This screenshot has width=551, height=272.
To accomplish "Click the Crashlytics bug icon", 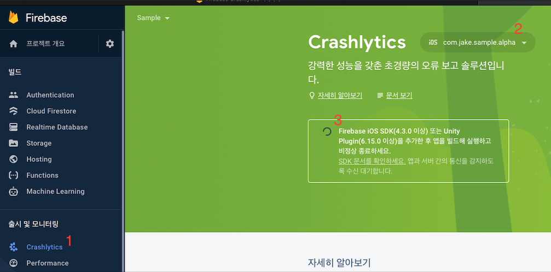I will (13, 247).
